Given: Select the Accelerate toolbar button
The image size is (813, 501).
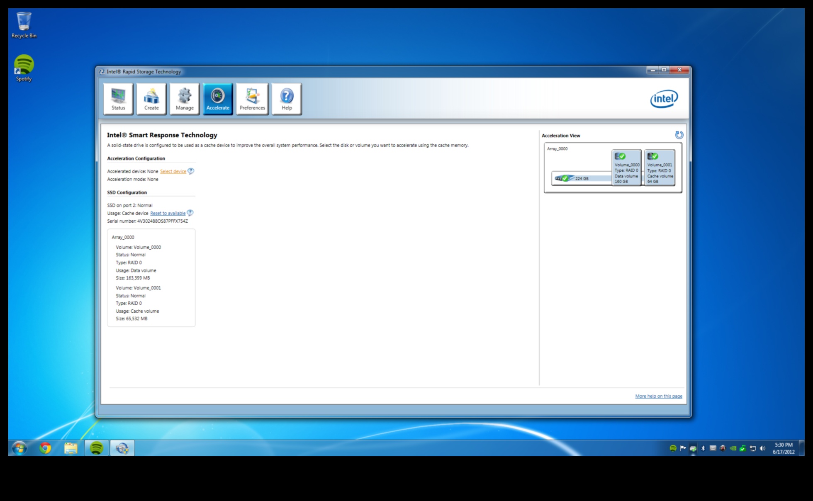Looking at the screenshot, I should point(218,99).
